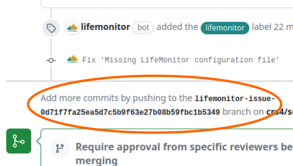293x166 pixels.
Task: Click the word "label" after the teal pill
Action: 261,27
